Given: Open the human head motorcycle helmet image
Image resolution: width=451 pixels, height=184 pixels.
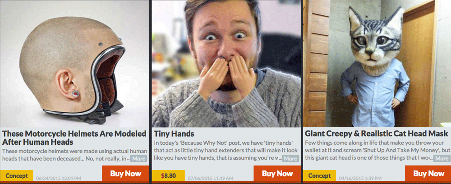Looking at the screenshot, I should pos(74,64).
